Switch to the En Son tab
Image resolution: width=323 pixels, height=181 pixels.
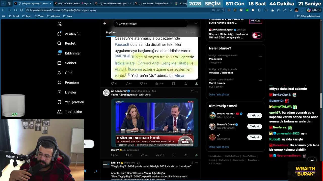pos(131,32)
